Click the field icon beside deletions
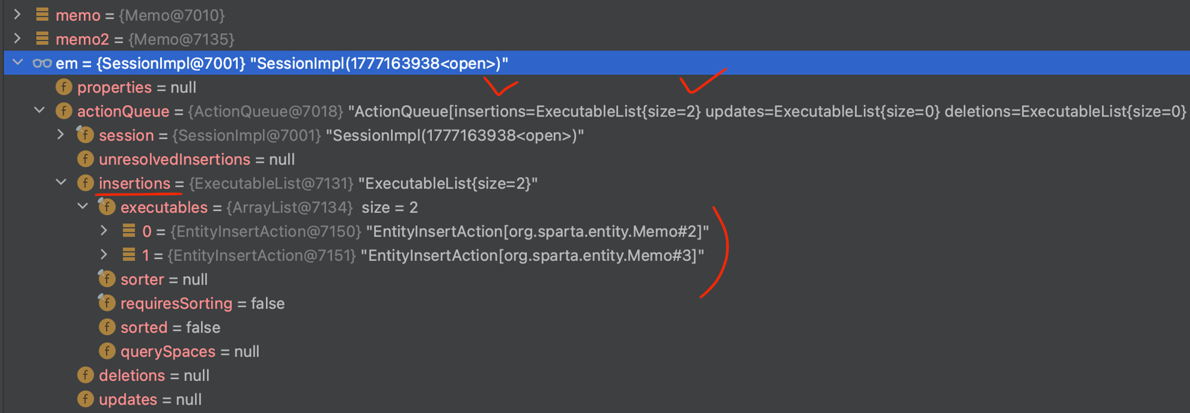The width and height of the screenshot is (1190, 413). click(x=85, y=375)
